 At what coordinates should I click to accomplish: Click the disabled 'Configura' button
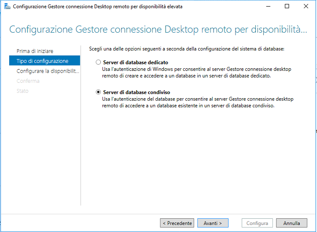(257, 223)
